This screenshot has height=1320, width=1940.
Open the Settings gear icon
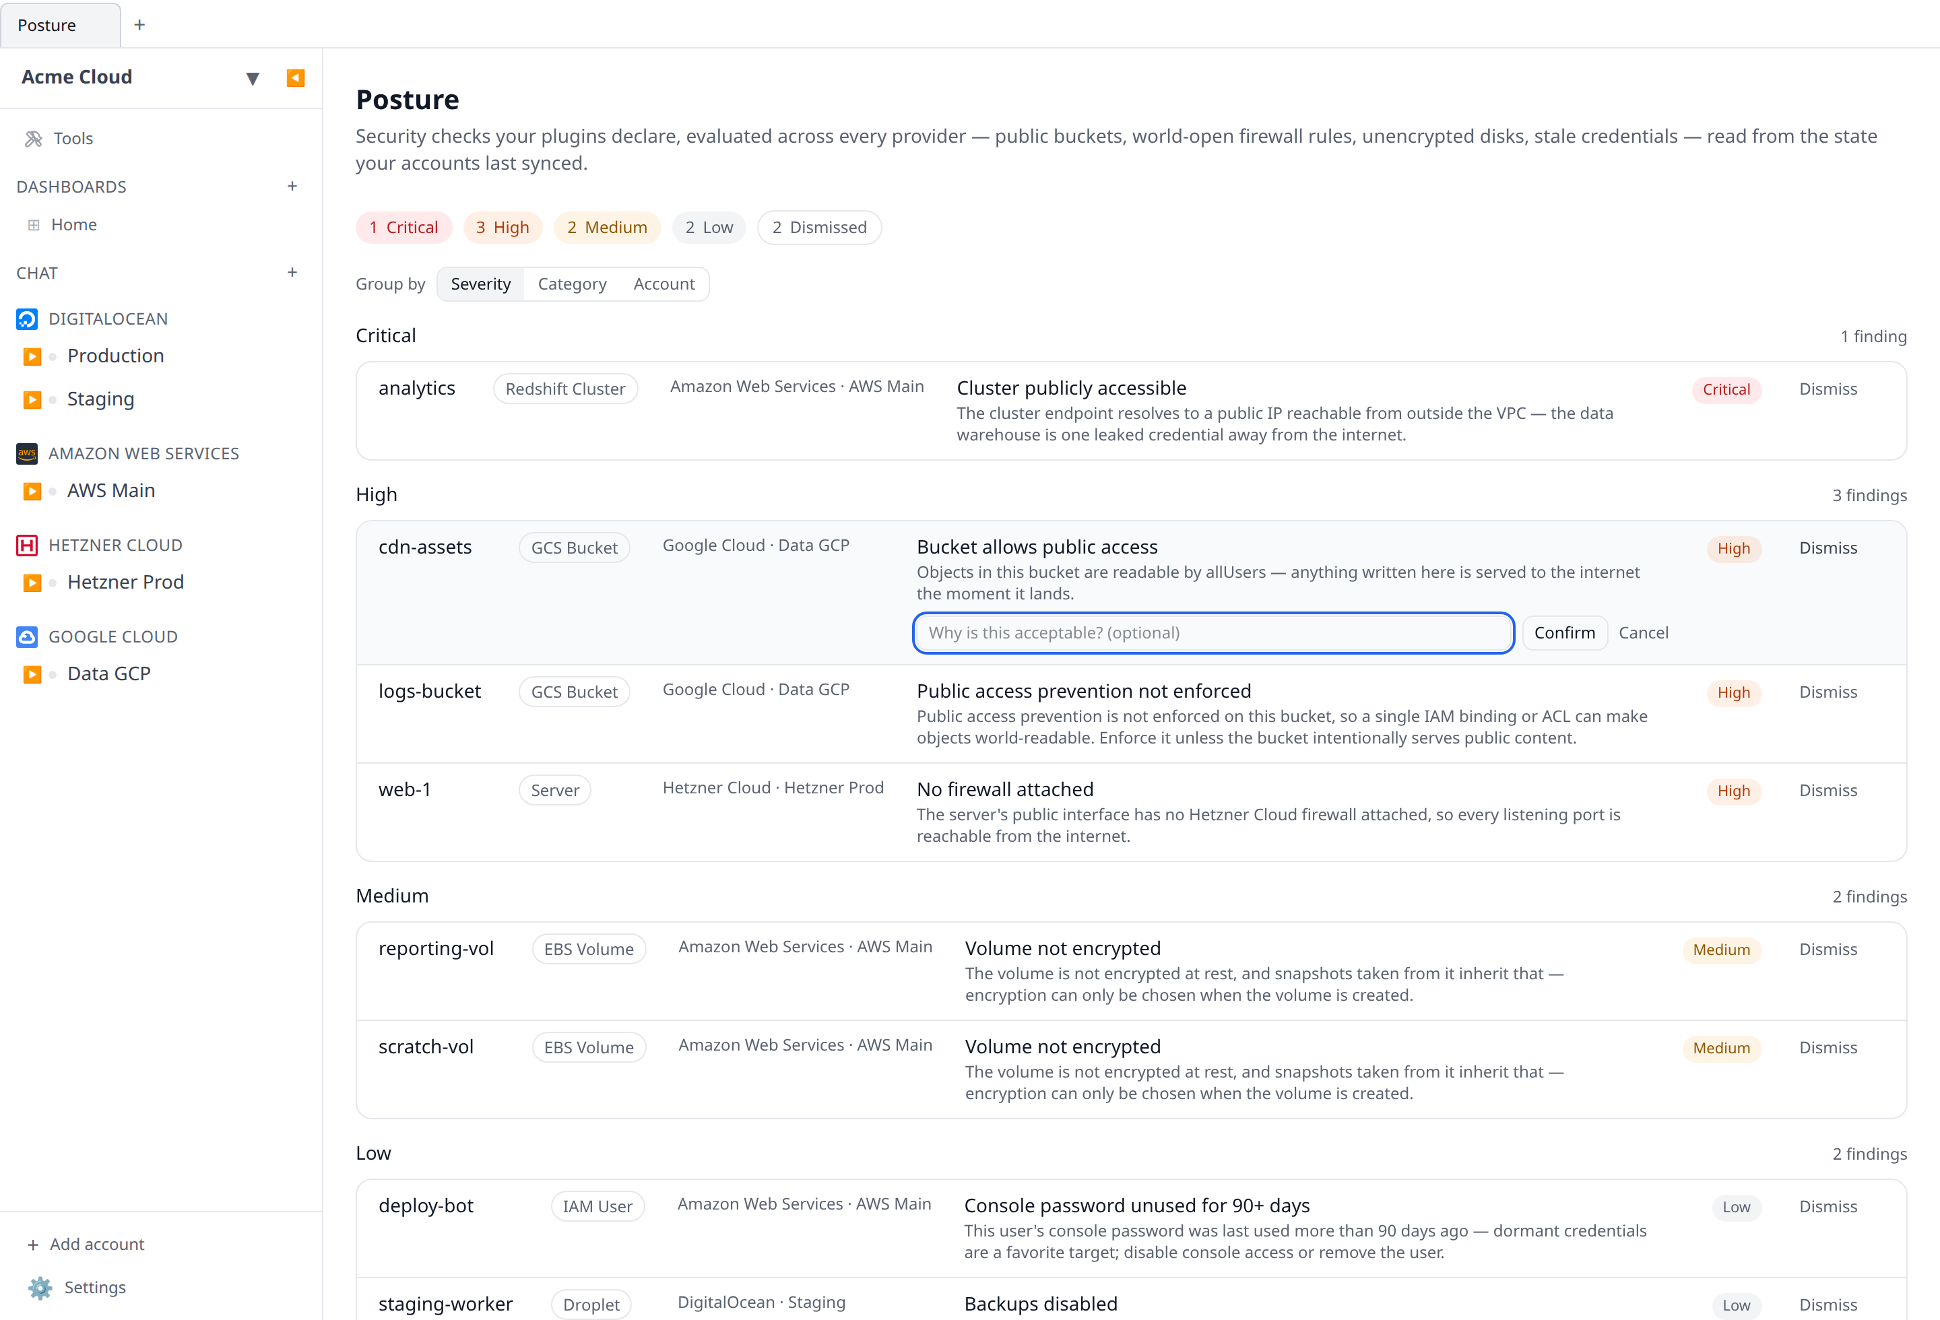tap(40, 1288)
